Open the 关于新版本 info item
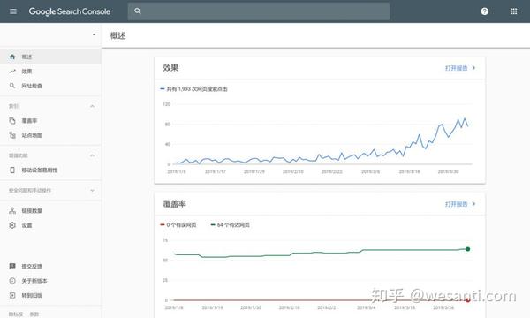530x318 pixels. (50, 281)
